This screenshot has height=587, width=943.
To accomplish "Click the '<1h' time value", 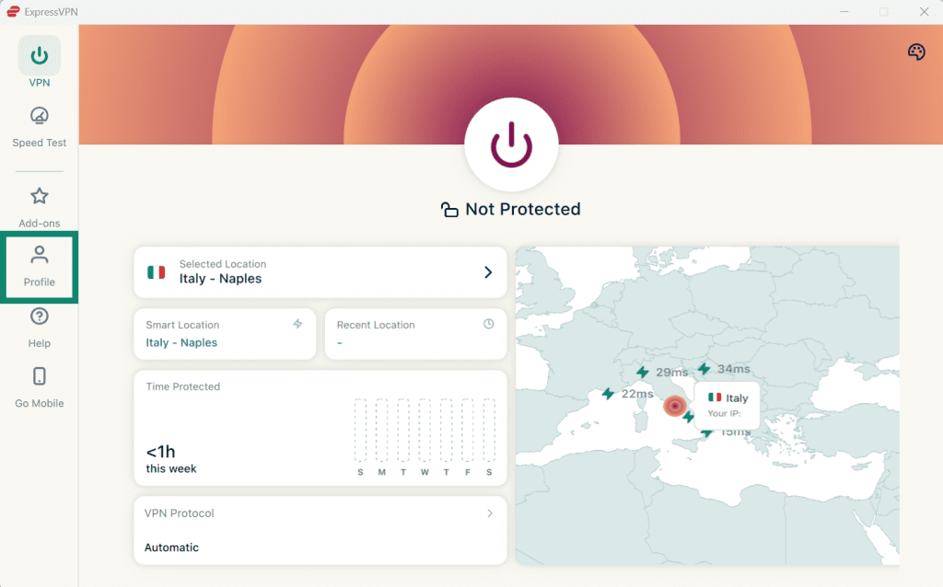I will click(160, 451).
